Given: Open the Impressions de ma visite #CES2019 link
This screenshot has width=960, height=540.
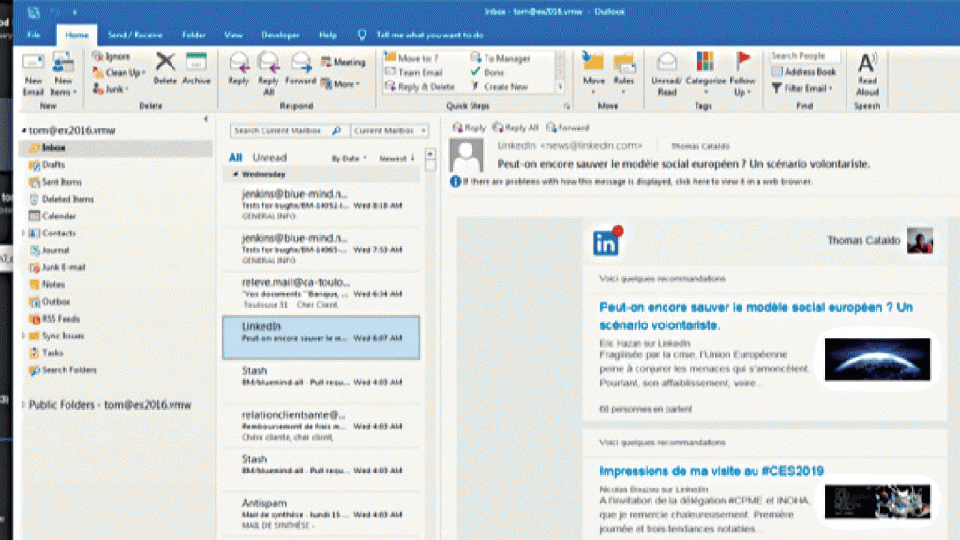Looking at the screenshot, I should pyautogui.click(x=712, y=471).
